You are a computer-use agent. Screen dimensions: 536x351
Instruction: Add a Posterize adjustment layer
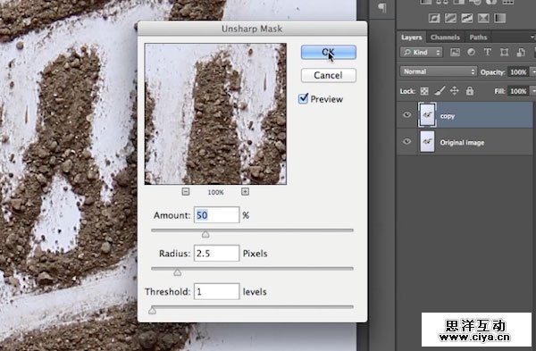click(450, 18)
